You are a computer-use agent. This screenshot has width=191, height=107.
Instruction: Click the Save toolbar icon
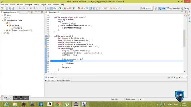pos(7,8)
